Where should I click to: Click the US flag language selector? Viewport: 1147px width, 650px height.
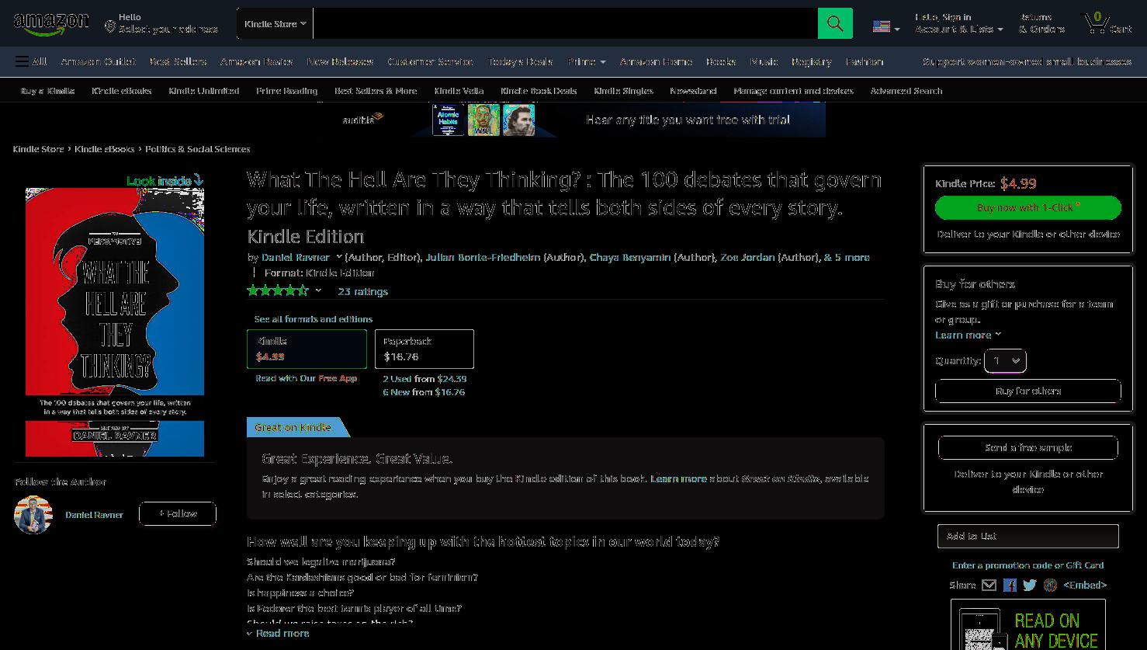pos(886,27)
